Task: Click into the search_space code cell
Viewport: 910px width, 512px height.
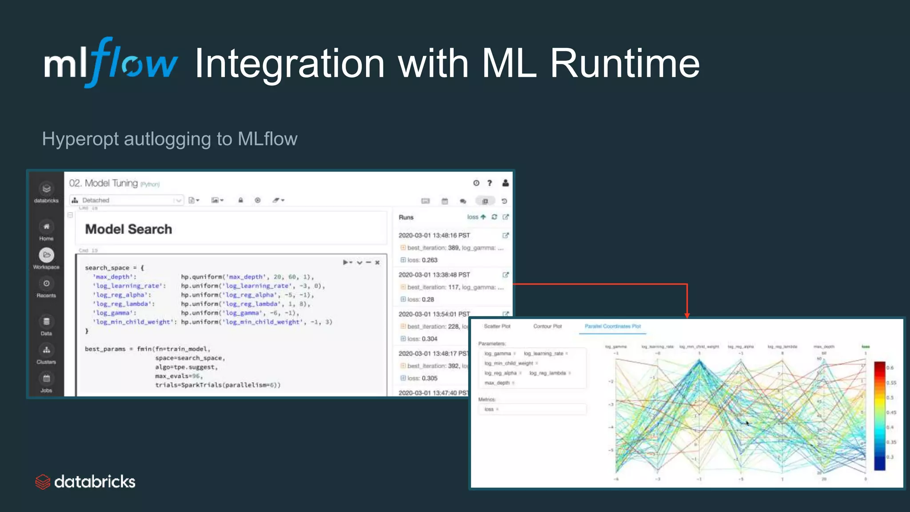Action: click(231, 325)
